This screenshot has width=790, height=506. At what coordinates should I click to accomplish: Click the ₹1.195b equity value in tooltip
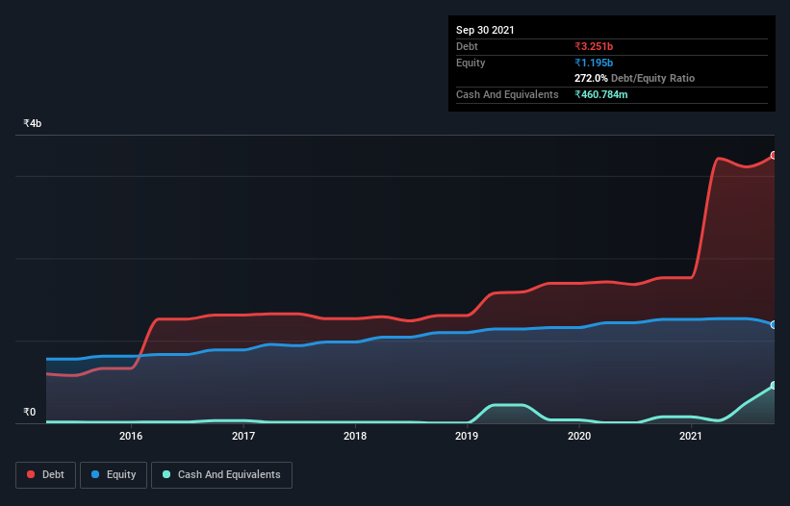pos(594,63)
